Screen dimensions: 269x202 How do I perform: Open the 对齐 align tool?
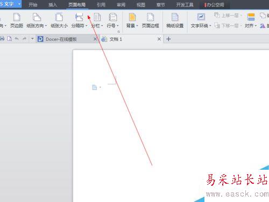click(x=251, y=21)
